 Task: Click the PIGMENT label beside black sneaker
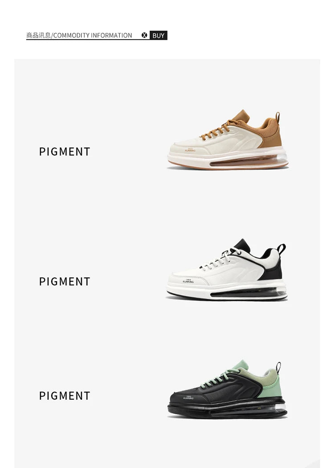click(65, 396)
